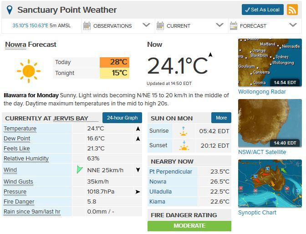Click the green wind direction arrow
This screenshot has width=306, height=234.
click(80, 170)
